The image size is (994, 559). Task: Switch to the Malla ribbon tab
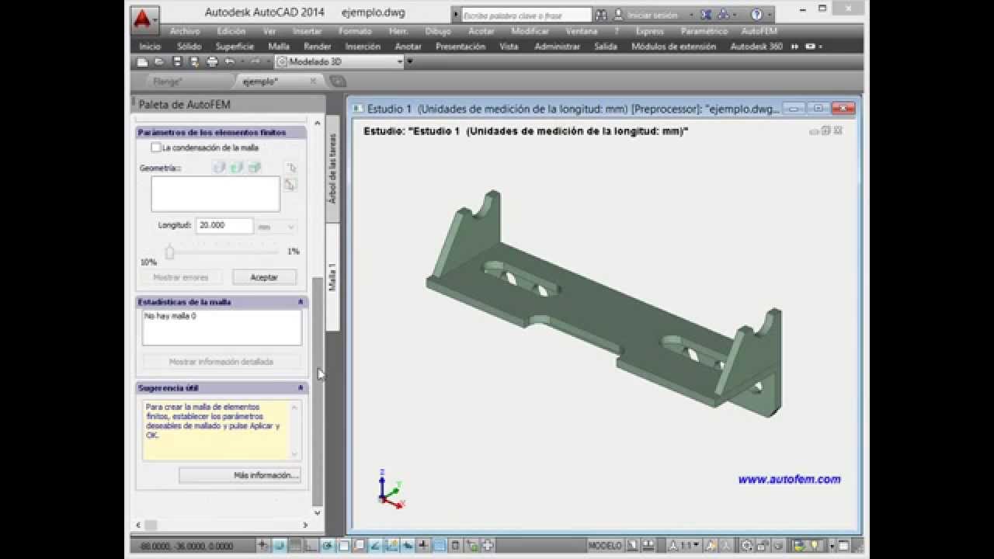click(279, 47)
